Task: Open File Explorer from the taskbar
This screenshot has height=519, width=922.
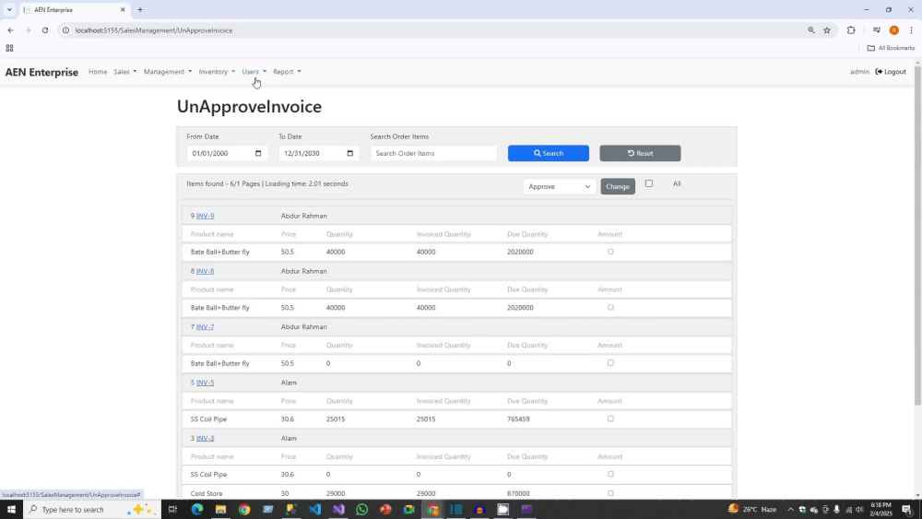Action: (220, 509)
